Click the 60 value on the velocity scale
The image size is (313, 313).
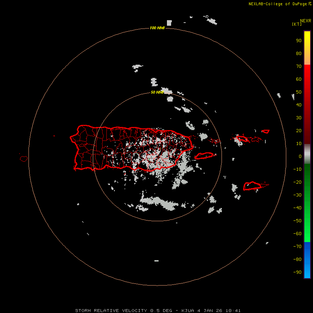299,79
